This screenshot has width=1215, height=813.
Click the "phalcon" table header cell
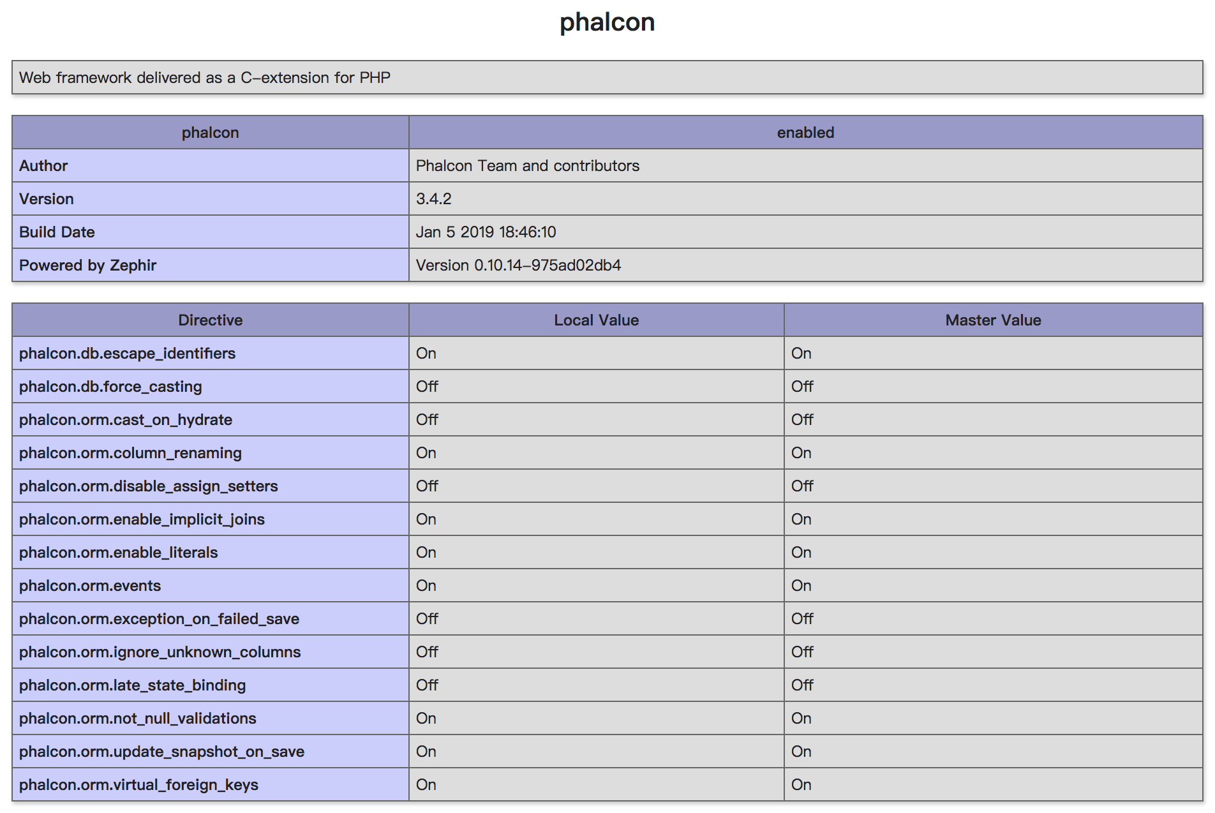coord(211,133)
